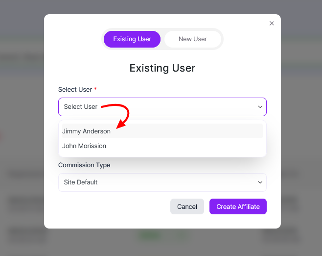
Task: Expand the Commission Type dropdown
Action: click(162, 182)
